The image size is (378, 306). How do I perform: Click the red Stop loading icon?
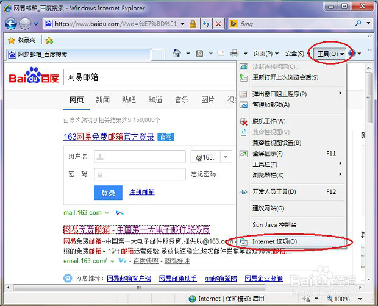tap(218, 24)
